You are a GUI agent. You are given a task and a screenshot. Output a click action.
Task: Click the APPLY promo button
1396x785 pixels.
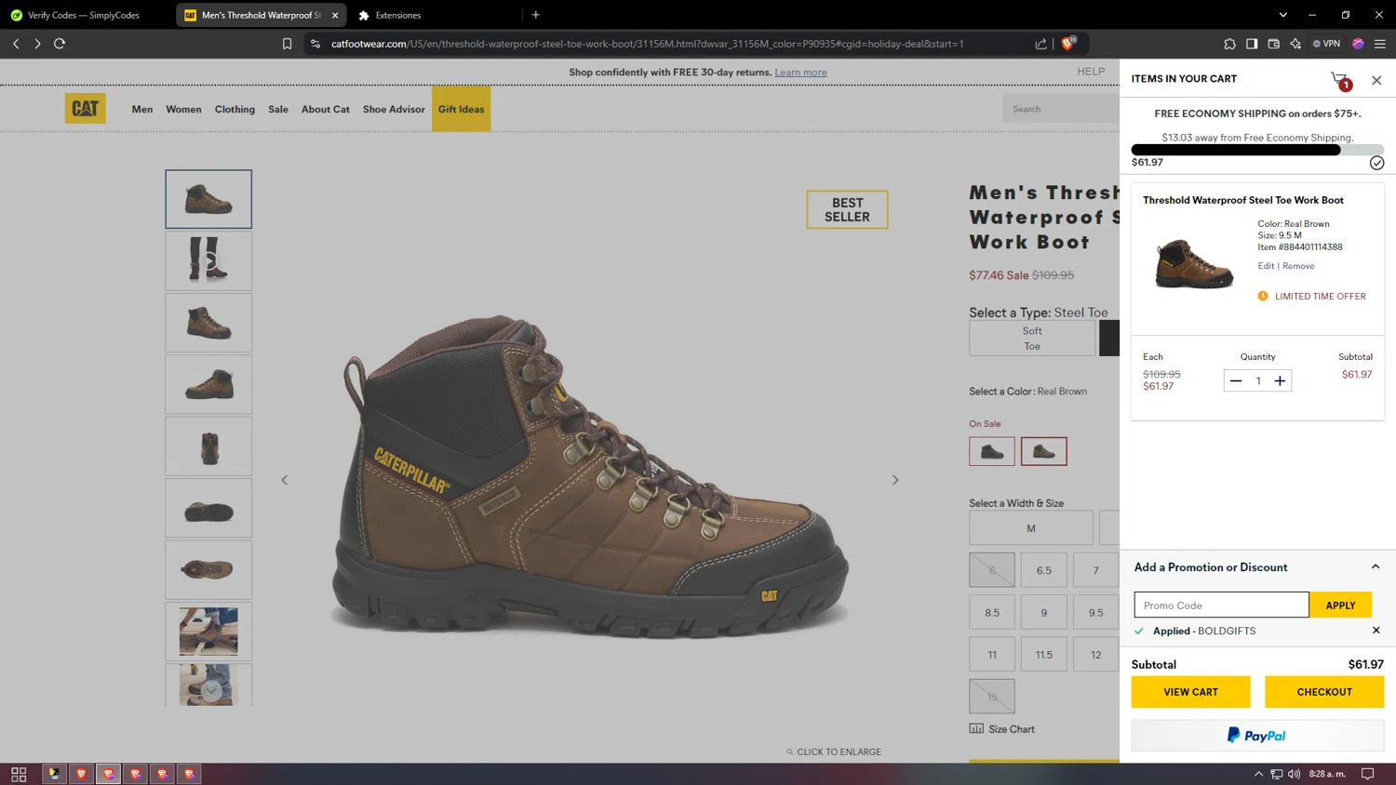[x=1340, y=605]
